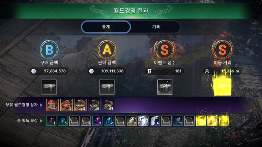262x147 pixels.
Task: Select the red trade chest with count 4
Action: pos(52,105)
